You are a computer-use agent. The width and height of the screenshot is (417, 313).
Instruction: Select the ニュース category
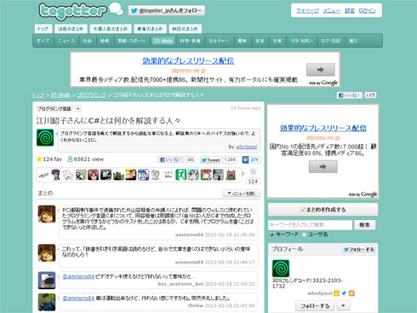pos(66,41)
